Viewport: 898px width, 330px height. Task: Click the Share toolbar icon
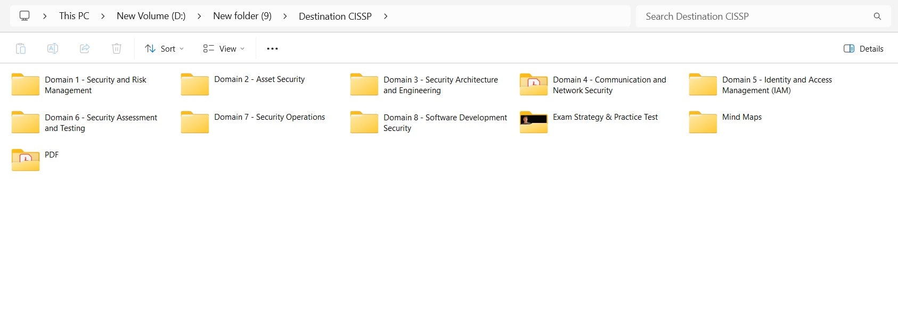click(85, 48)
